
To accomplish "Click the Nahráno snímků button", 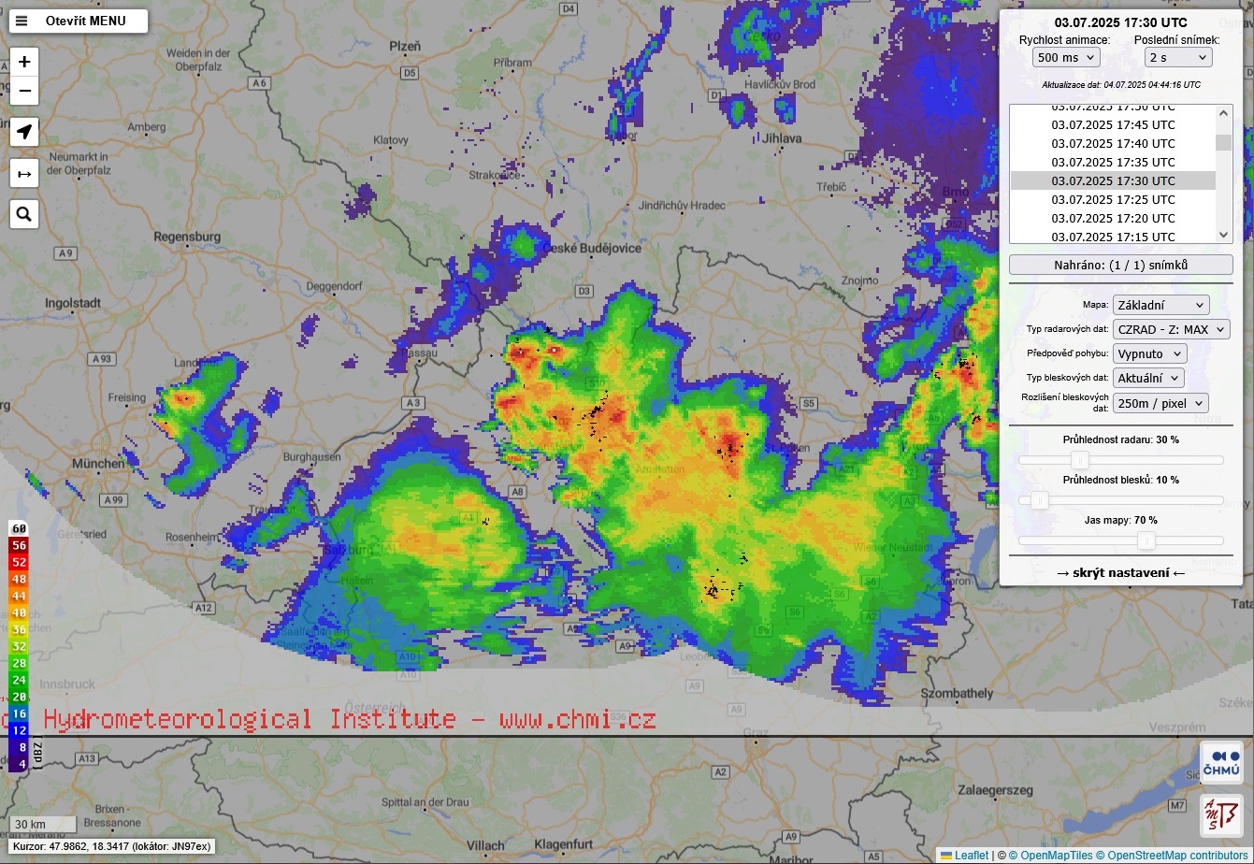I will click(x=1120, y=265).
